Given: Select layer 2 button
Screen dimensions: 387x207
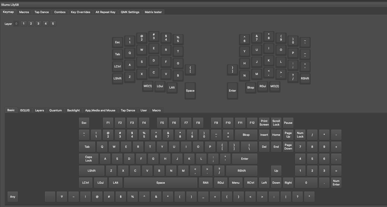Looking at the screenshot, I should pyautogui.click(x=31, y=24).
